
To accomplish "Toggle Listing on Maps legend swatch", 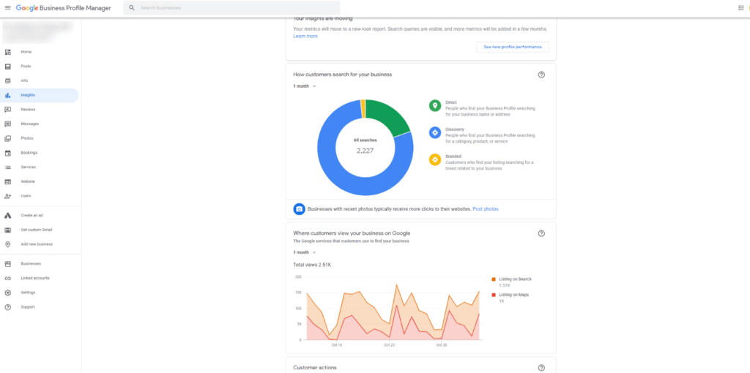I will tap(494, 295).
